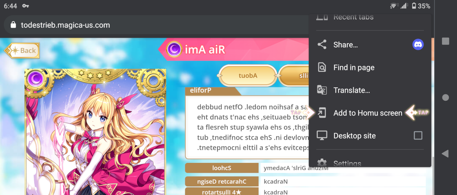Tap the Android back triangle button

445,154
